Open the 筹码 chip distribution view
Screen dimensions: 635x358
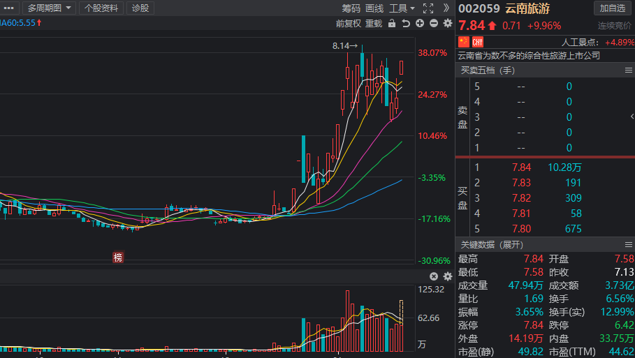(351, 8)
